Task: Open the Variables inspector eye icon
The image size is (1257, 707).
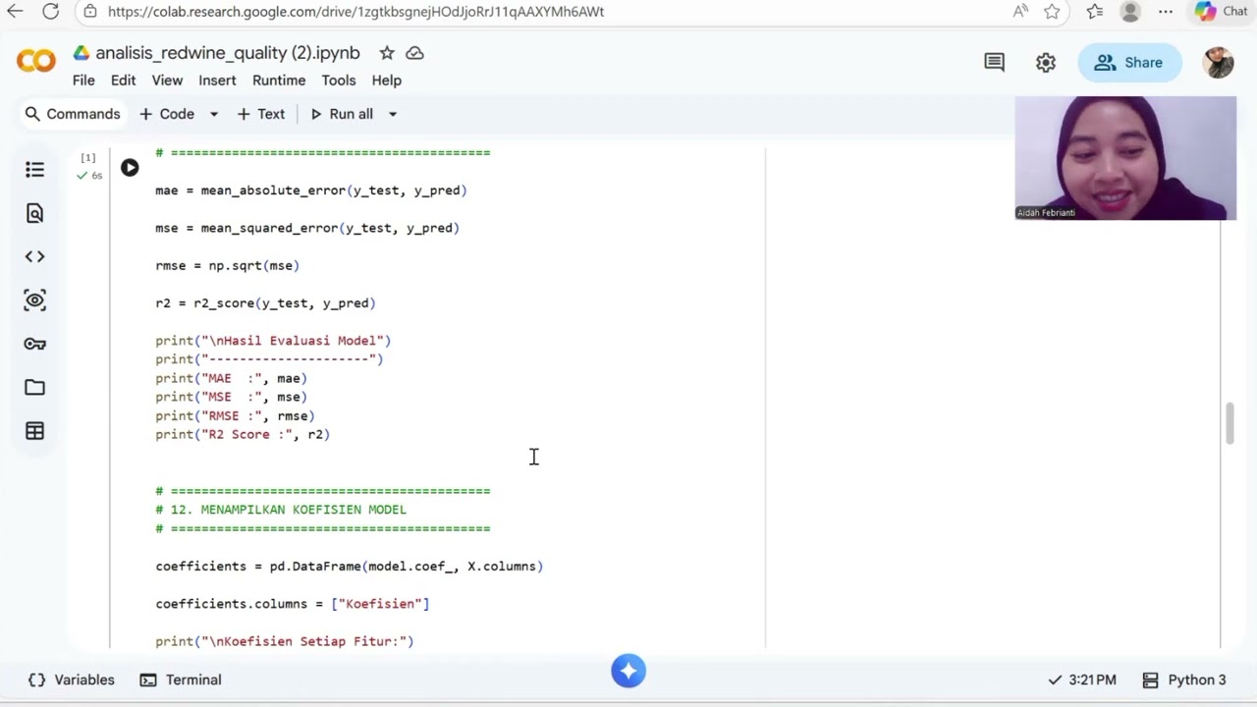Action: tap(34, 299)
